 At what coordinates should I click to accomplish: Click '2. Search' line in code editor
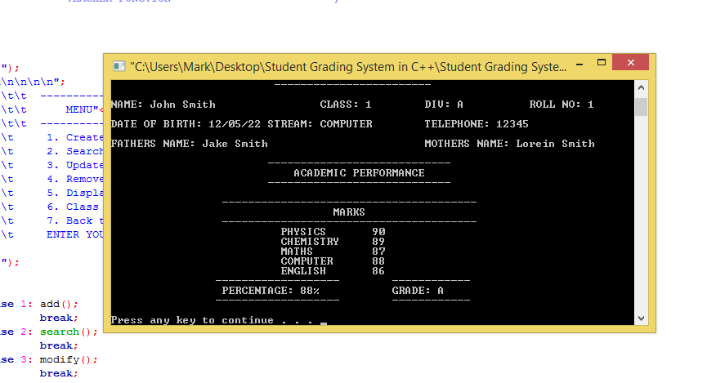click(x=75, y=151)
